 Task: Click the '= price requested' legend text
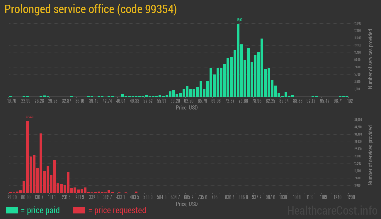[117, 210]
